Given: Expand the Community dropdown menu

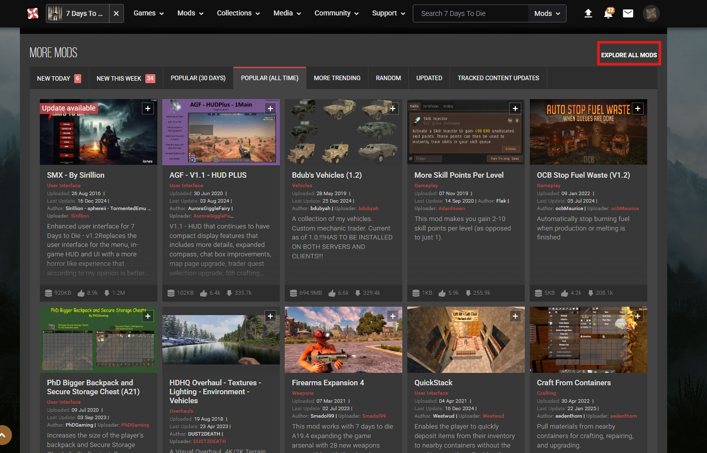Looking at the screenshot, I should point(337,13).
